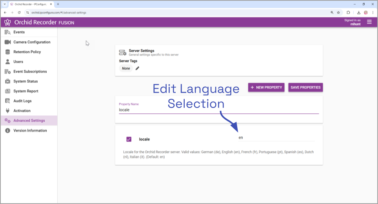Open the browser extensions icon
The width and height of the screenshot is (378, 204).
coord(348,13)
